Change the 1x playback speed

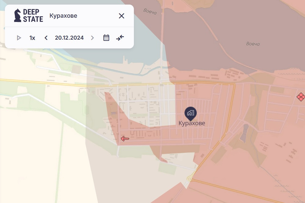(32, 38)
